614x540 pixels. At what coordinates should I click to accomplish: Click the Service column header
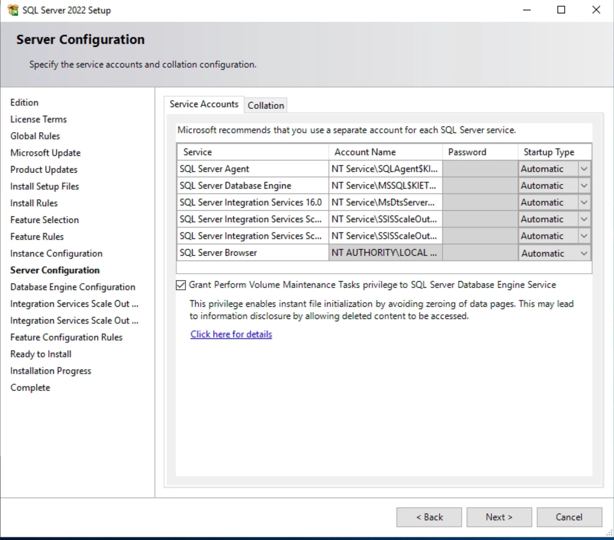[253, 152]
